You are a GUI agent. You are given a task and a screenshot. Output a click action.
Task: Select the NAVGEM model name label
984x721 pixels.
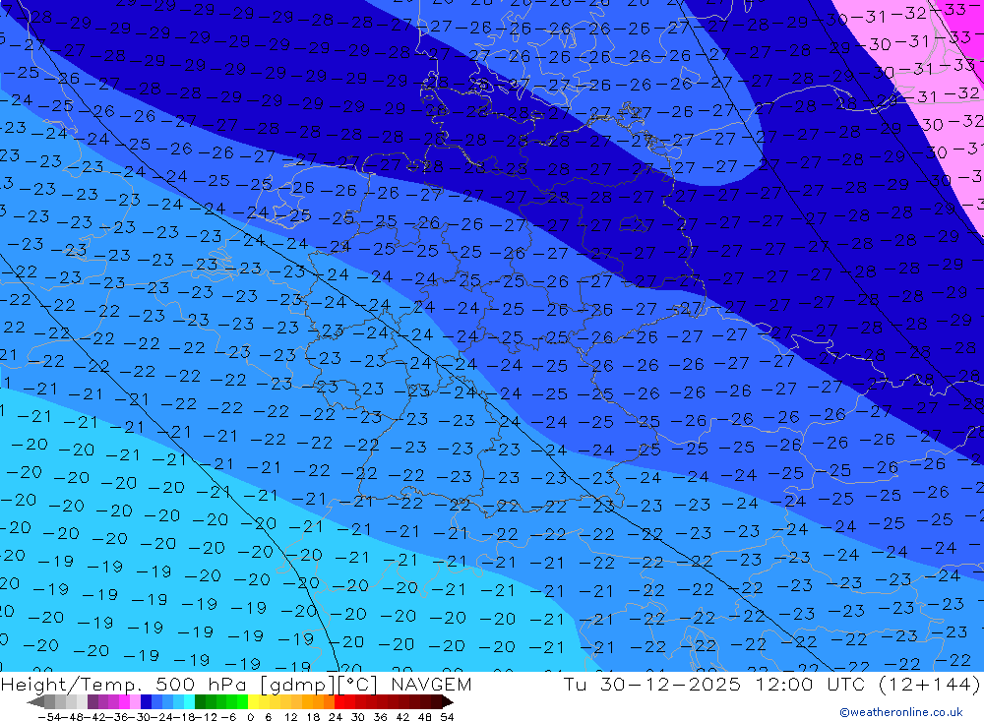tap(431, 684)
